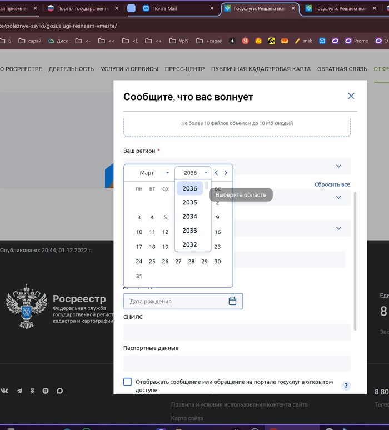The image size is (389, 430).
Task: Close the 'Сообщите, что вас волнует' dialog
Action: (x=351, y=96)
